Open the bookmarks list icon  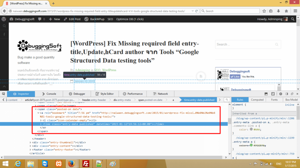click(x=271, y=11)
